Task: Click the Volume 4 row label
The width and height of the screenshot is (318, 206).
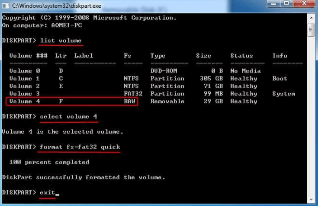Action: pyautogui.click(x=24, y=101)
